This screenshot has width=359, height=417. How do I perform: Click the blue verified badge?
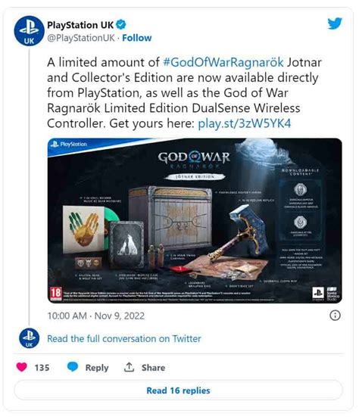121,25
